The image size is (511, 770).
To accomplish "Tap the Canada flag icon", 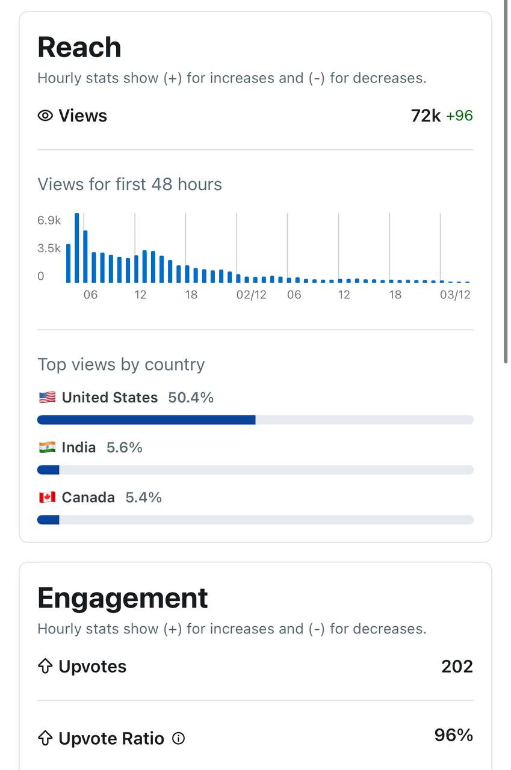I will click(47, 497).
